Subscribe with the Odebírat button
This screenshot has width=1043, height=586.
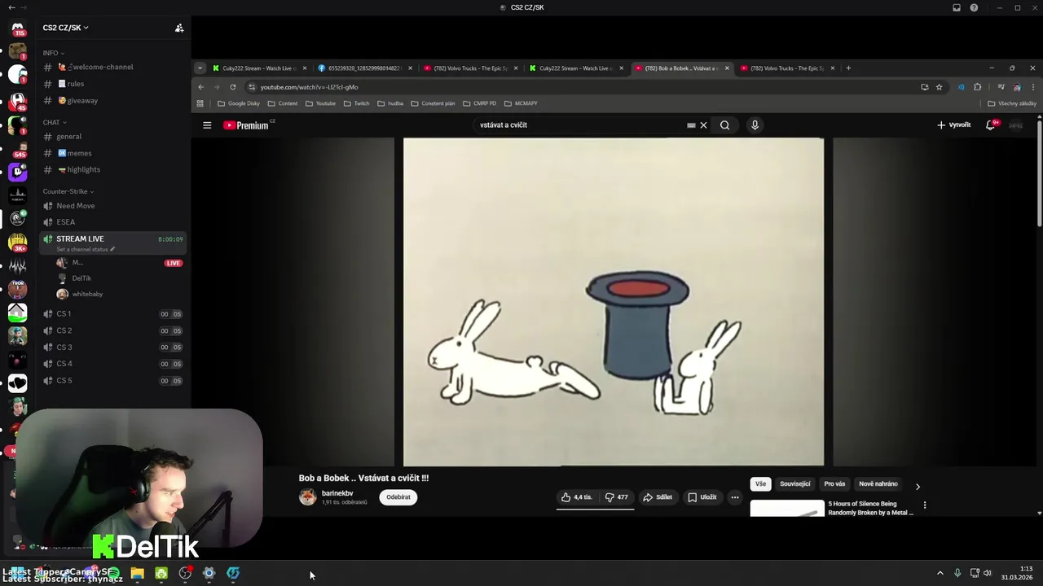coord(398,497)
